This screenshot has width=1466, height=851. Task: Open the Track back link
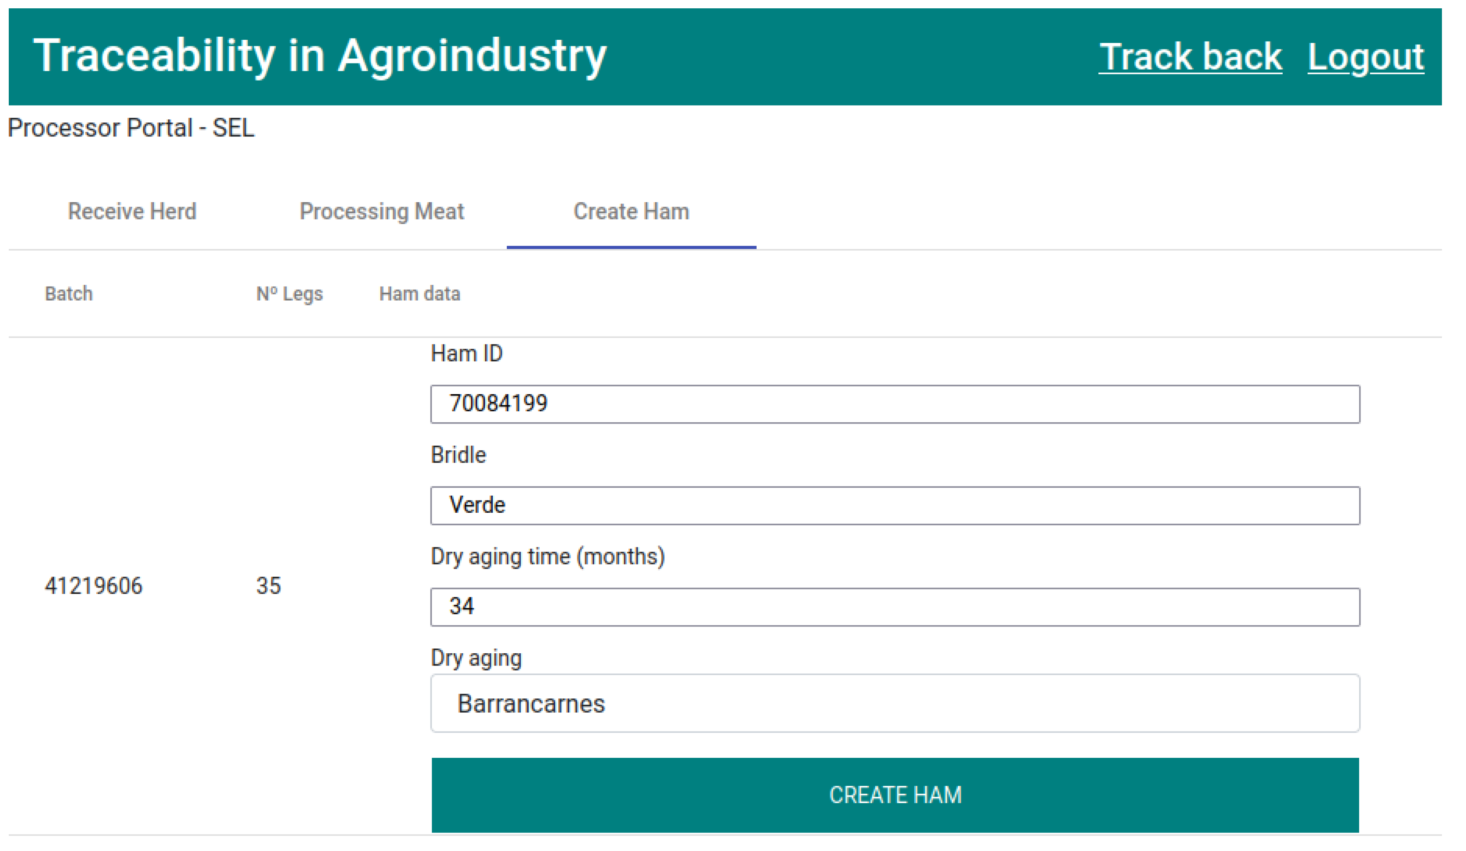[1190, 57]
